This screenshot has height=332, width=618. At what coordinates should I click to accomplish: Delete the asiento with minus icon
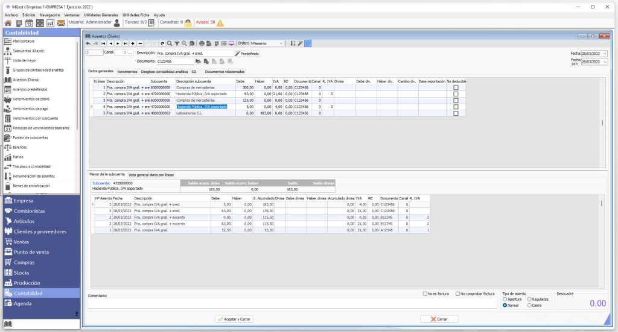(x=140, y=43)
